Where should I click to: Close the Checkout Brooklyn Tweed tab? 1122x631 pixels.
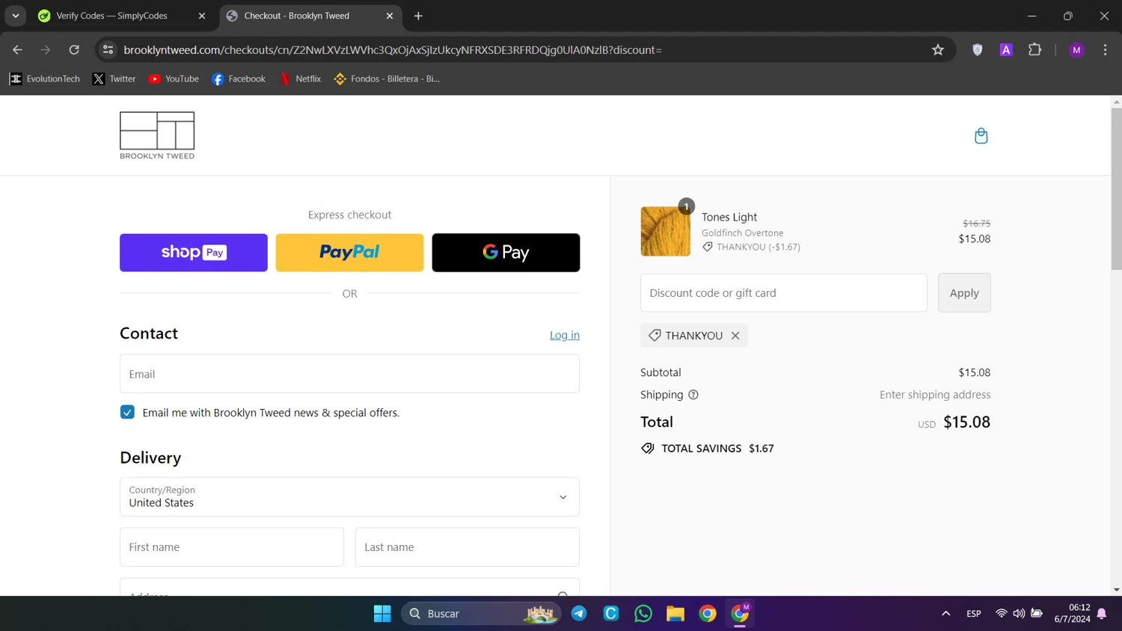[390, 16]
